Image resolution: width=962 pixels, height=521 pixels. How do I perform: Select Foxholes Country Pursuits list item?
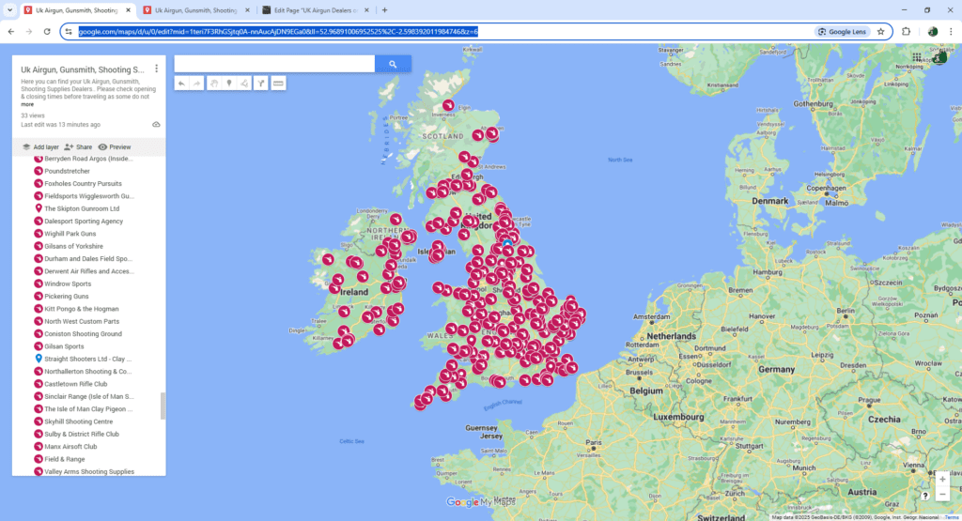tap(83, 183)
